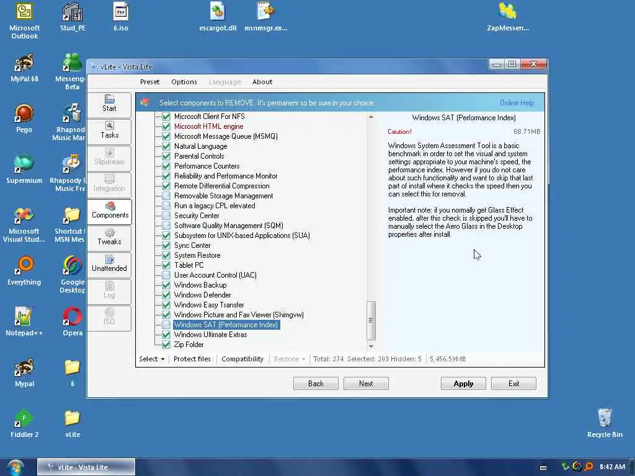Open the Language menu
This screenshot has height=476, width=635.
[224, 82]
